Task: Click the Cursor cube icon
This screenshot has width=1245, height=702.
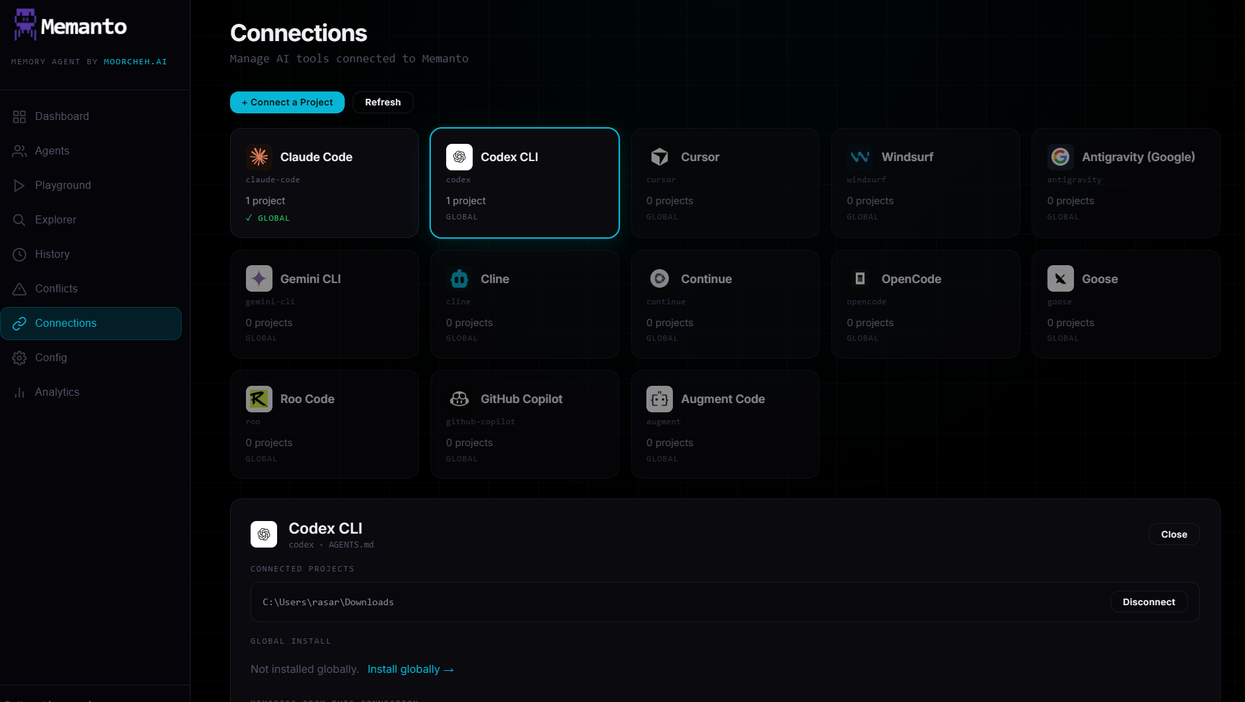Action: click(660, 157)
